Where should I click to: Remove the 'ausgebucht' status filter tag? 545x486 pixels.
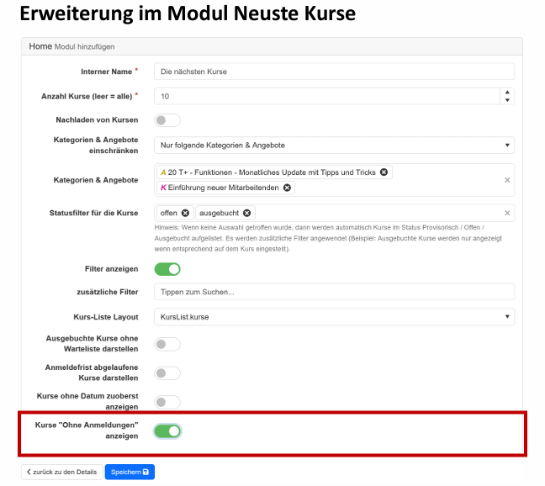coord(247,213)
